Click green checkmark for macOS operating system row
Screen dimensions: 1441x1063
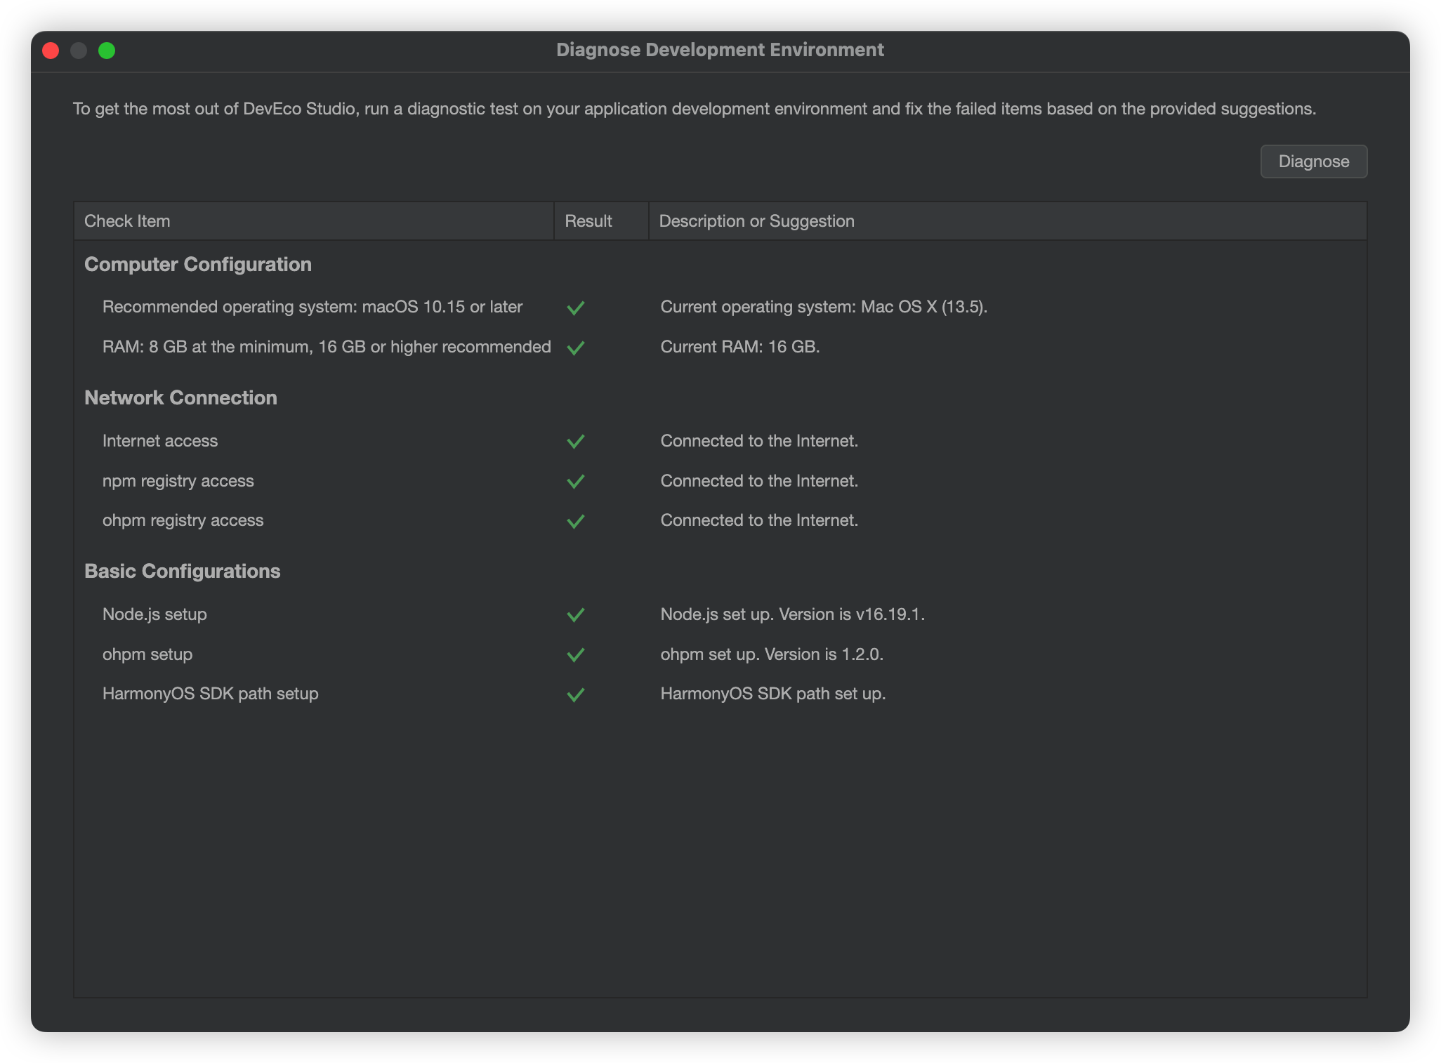(x=575, y=308)
